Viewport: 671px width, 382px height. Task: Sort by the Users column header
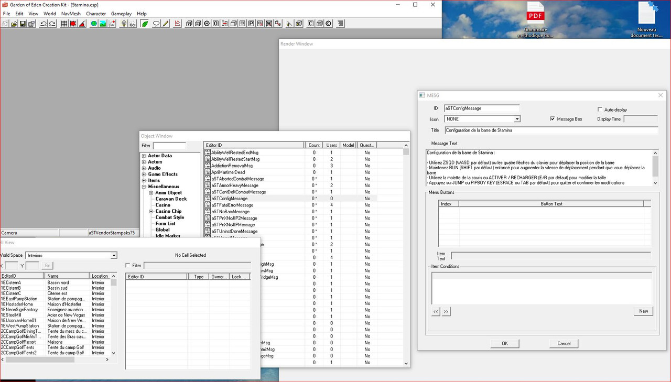pyautogui.click(x=331, y=145)
